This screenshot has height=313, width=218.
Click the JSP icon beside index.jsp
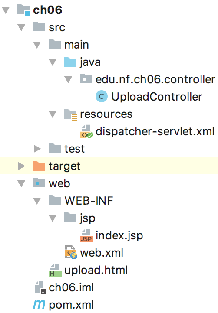[86, 235]
